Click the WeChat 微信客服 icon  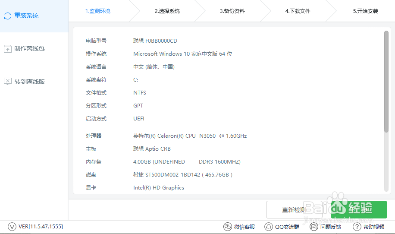pos(228,227)
